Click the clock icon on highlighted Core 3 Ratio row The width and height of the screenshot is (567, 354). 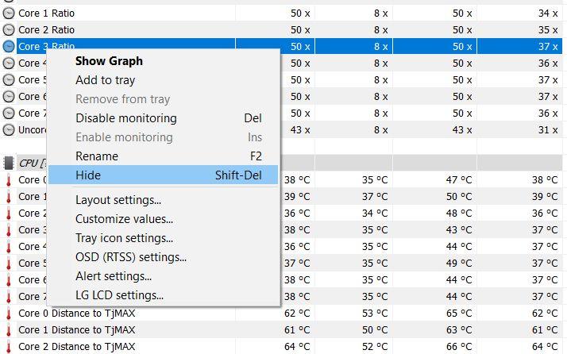[x=9, y=47]
